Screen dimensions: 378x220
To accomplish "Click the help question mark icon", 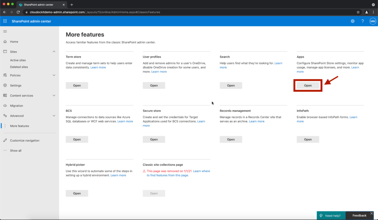I will tap(362, 21).
